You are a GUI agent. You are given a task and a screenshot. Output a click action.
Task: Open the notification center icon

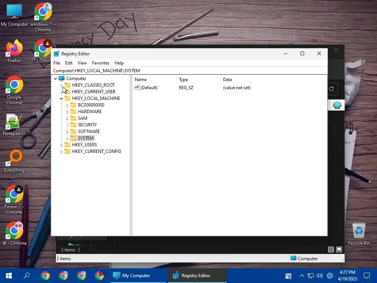tap(367, 276)
